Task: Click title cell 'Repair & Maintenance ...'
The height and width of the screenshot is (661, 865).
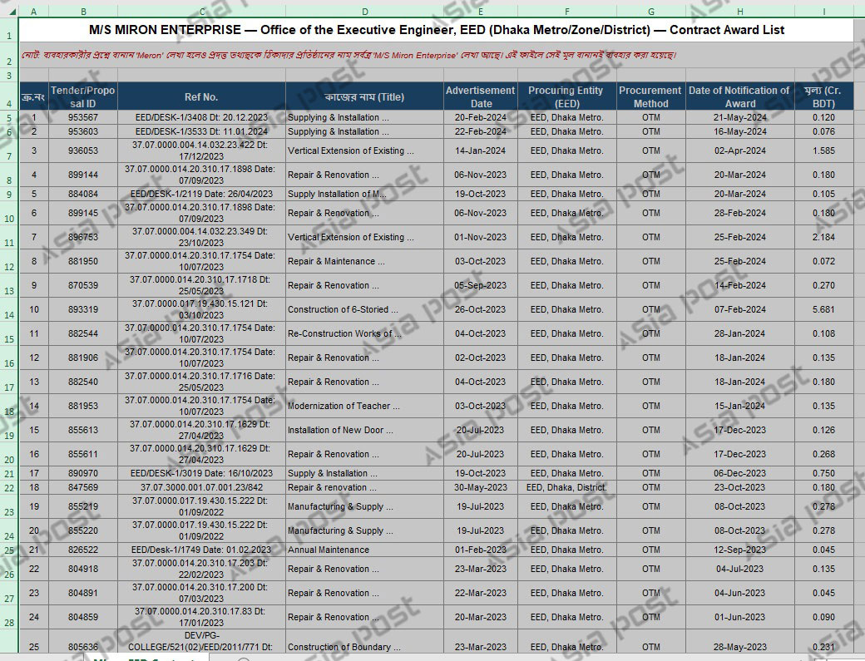Action: [x=364, y=261]
